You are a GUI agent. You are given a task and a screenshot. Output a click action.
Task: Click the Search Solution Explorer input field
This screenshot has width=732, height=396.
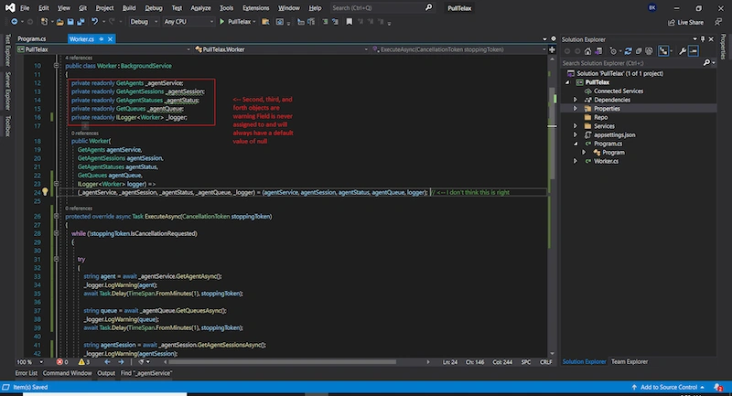click(x=631, y=63)
